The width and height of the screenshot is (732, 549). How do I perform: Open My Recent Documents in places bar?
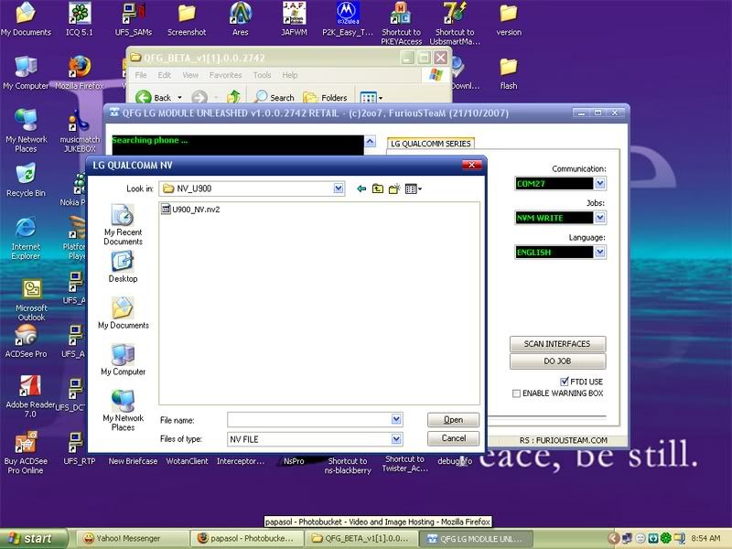point(123,224)
